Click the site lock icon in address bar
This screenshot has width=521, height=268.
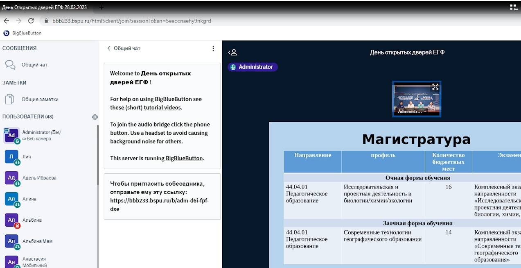coord(46,21)
